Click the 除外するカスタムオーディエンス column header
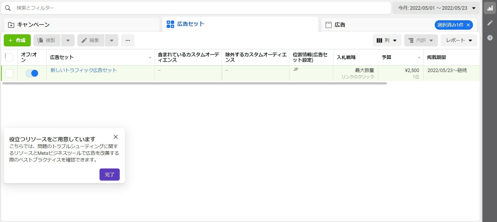The image size is (497, 222). [x=256, y=57]
